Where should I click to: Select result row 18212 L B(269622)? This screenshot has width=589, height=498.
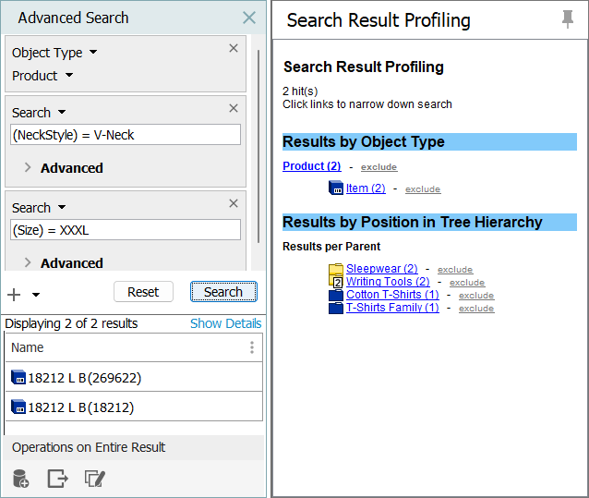coord(84,377)
